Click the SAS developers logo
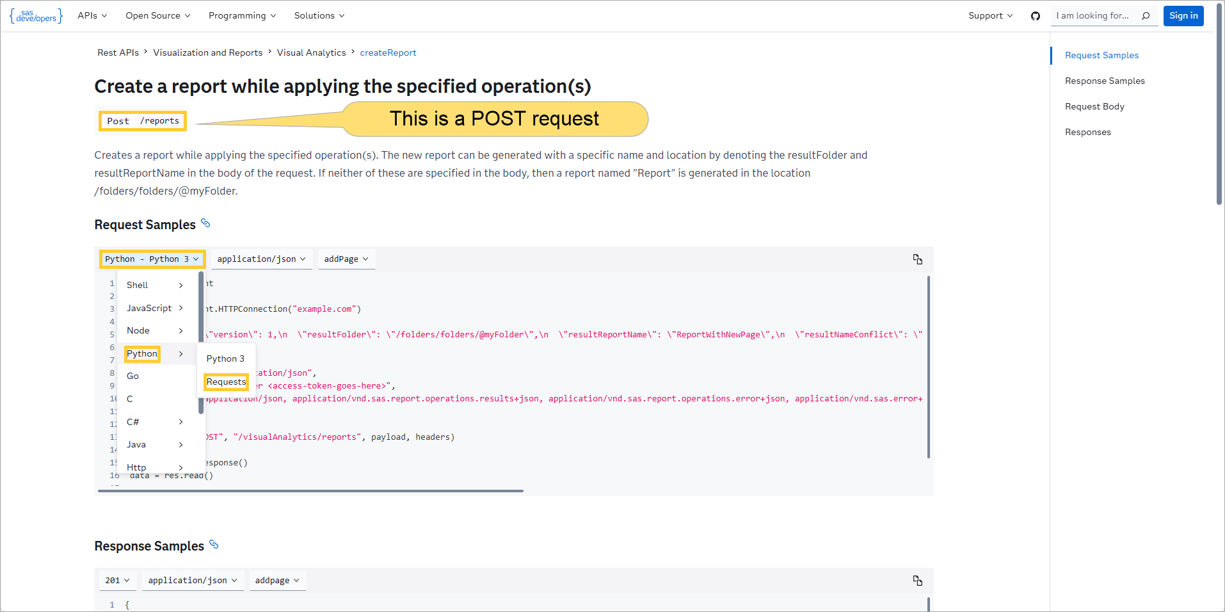 click(36, 16)
